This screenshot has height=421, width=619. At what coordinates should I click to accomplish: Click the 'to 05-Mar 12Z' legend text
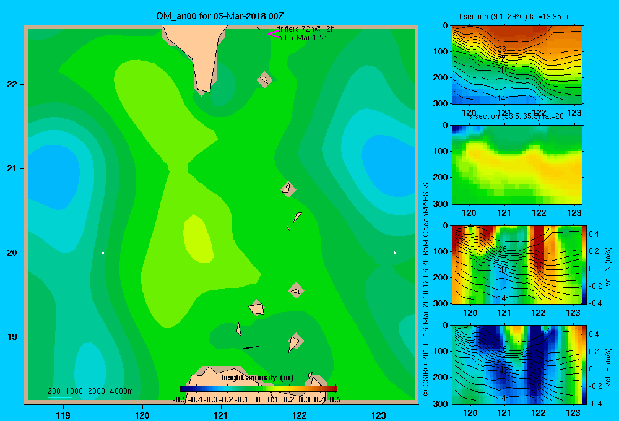pyautogui.click(x=301, y=38)
